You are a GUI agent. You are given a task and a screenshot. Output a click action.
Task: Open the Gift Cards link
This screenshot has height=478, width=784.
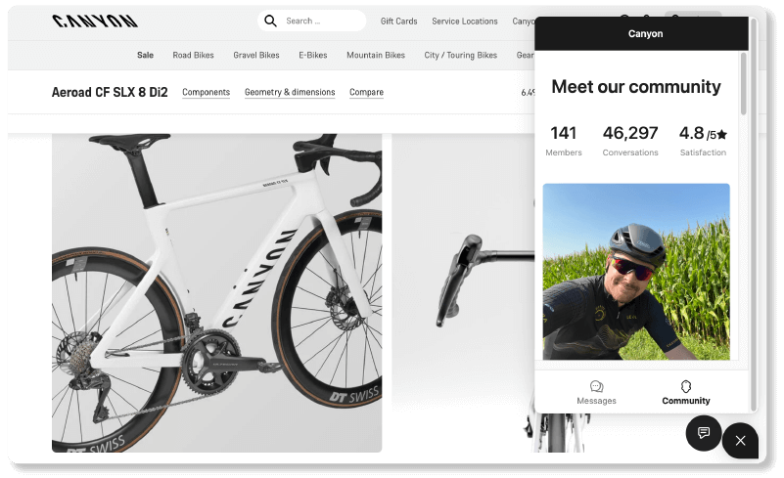coord(398,22)
